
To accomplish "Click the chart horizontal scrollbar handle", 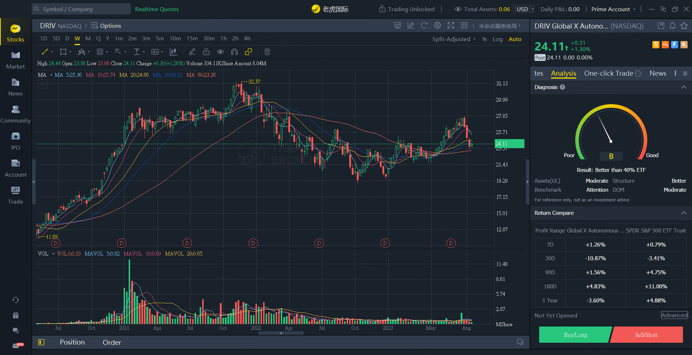I will click(281, 333).
